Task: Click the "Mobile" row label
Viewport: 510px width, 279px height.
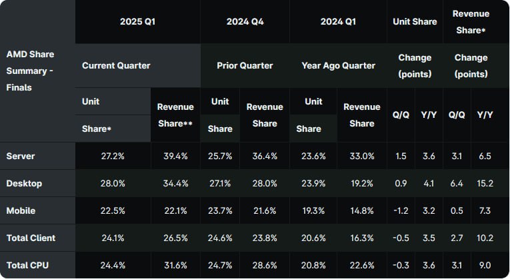Action: pos(21,210)
